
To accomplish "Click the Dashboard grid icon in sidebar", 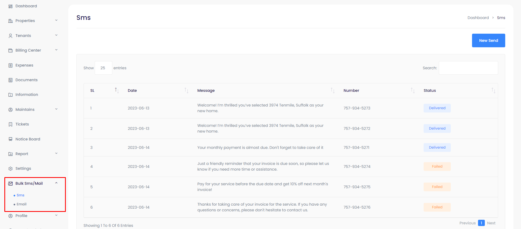I will pyautogui.click(x=10, y=6).
